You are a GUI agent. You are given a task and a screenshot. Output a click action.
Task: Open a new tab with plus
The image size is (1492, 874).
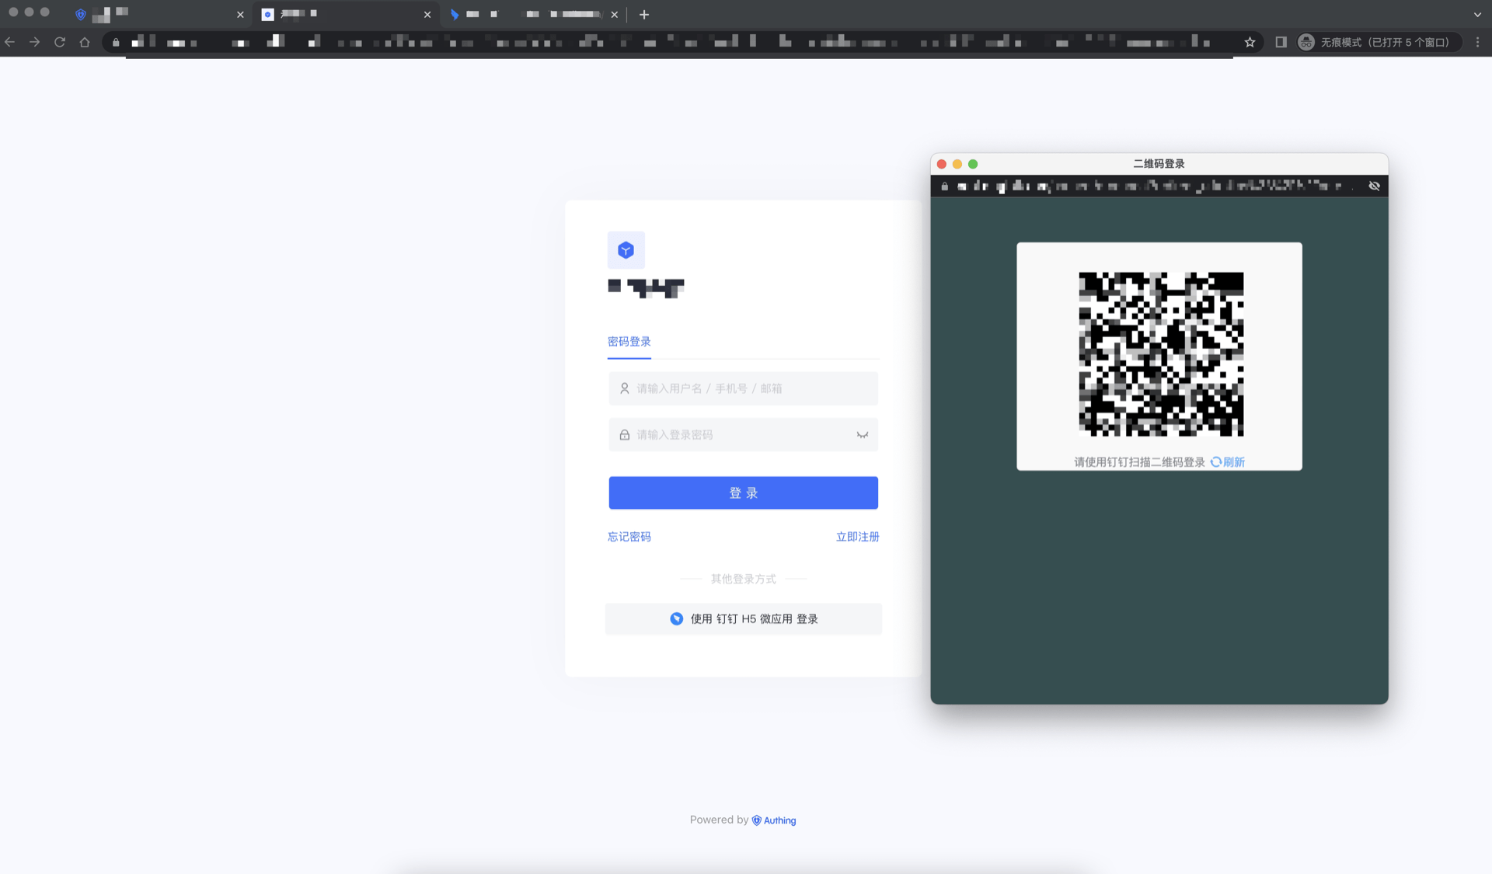click(643, 14)
